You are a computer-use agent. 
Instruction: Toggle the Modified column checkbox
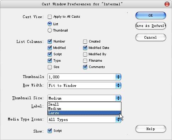point(50,48)
